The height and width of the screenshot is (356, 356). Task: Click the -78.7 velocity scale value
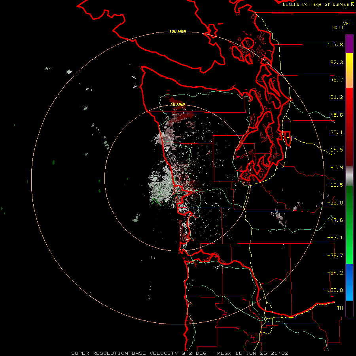point(335,256)
